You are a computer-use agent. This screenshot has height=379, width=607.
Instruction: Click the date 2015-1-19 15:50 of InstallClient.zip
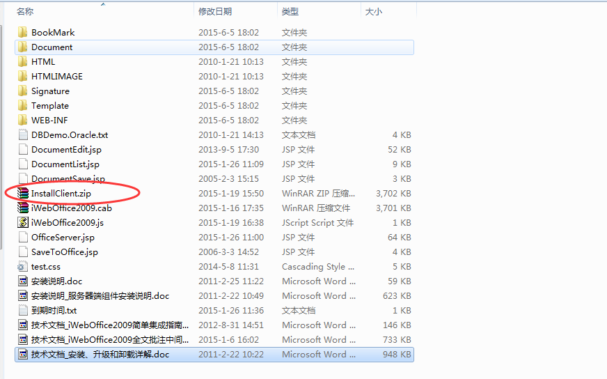tap(231, 194)
